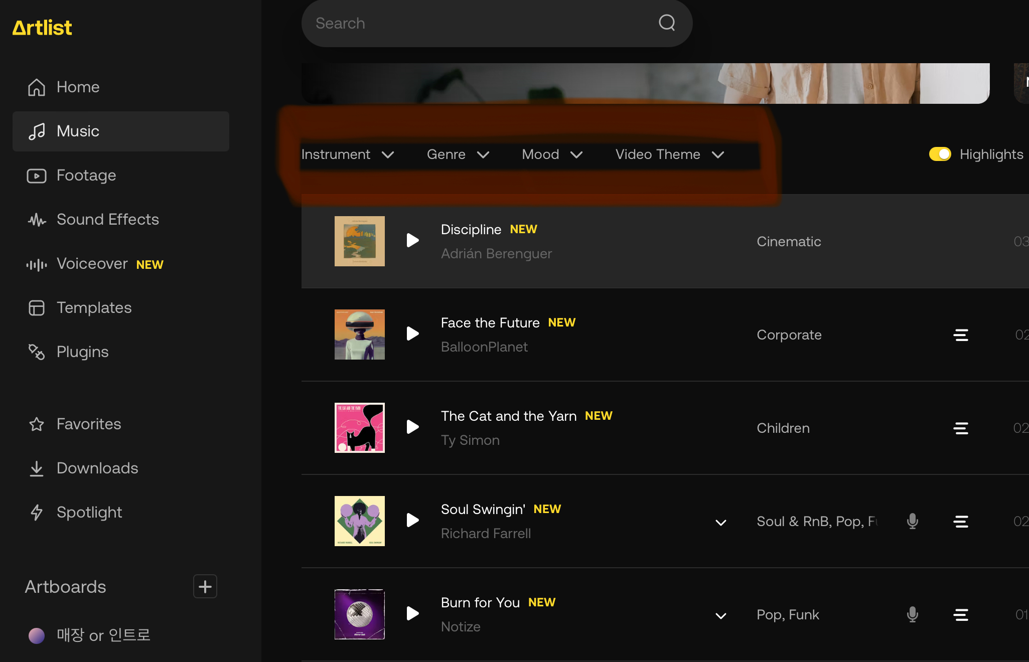Image resolution: width=1029 pixels, height=662 pixels.
Task: Click the vocals microphone icon for Burn for You
Action: coord(913,614)
